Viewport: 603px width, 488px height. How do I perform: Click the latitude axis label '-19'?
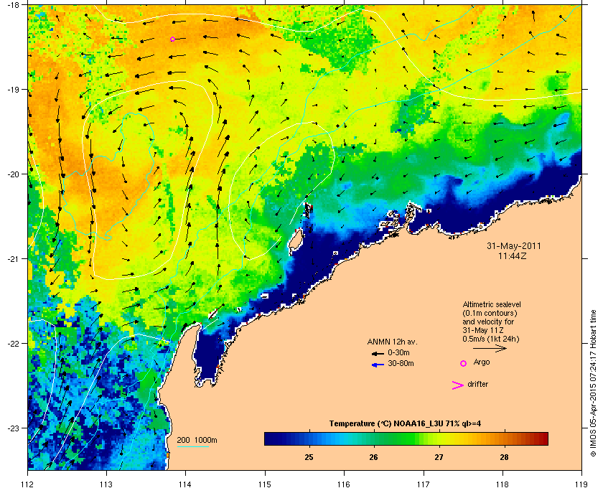click(x=13, y=89)
